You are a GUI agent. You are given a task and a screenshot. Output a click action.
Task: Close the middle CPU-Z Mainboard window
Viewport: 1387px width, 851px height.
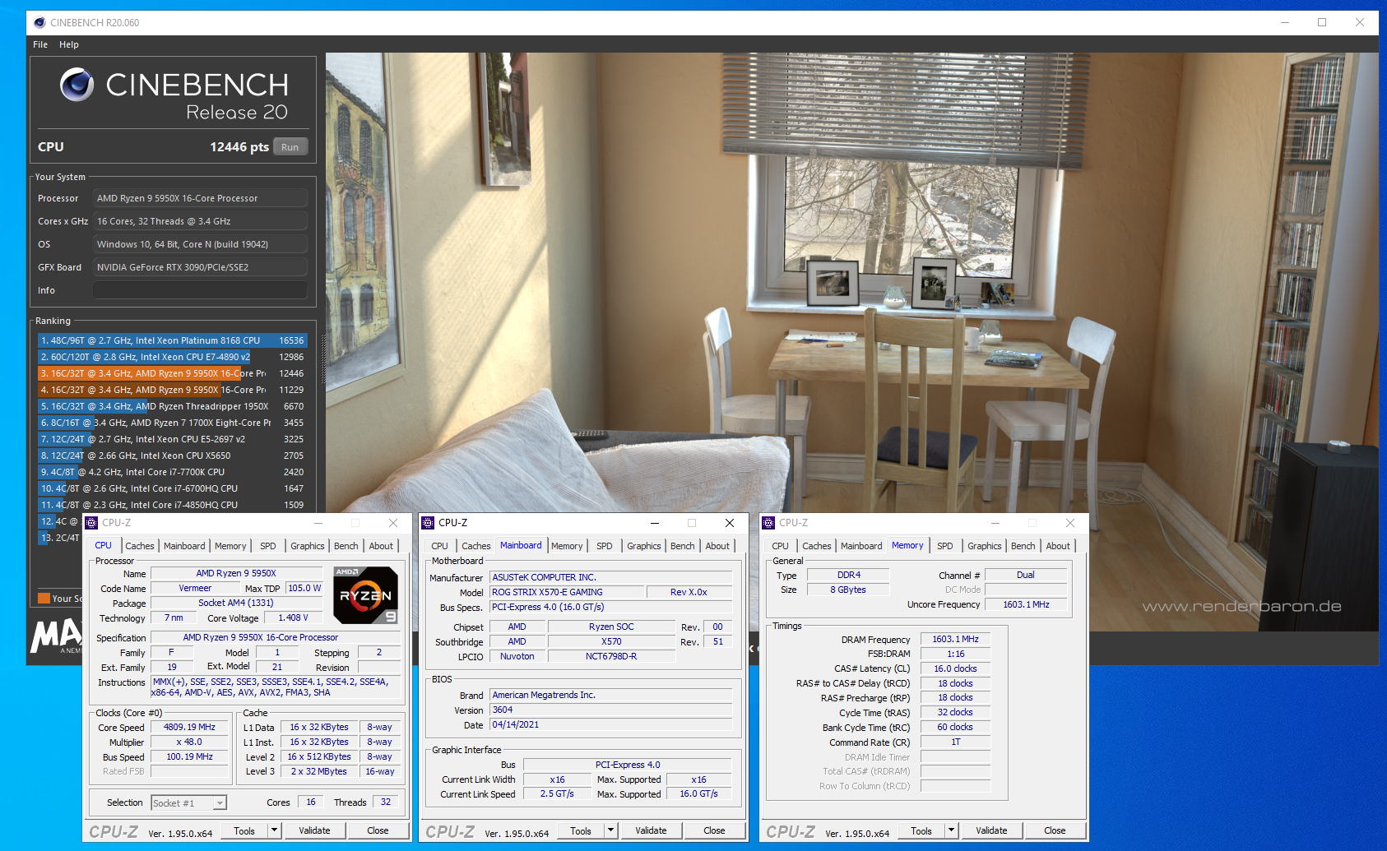point(730,523)
